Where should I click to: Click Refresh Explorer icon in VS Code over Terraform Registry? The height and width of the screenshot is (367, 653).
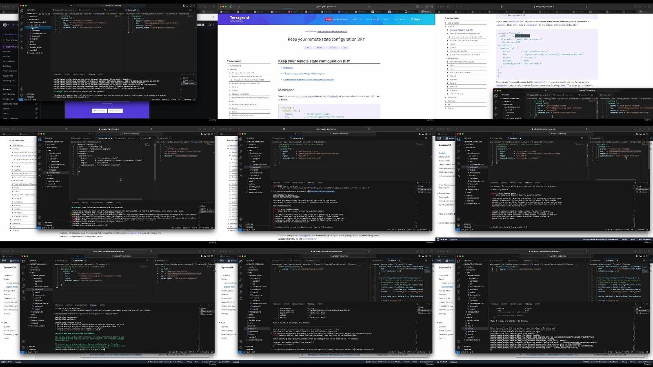[x=47, y=13]
